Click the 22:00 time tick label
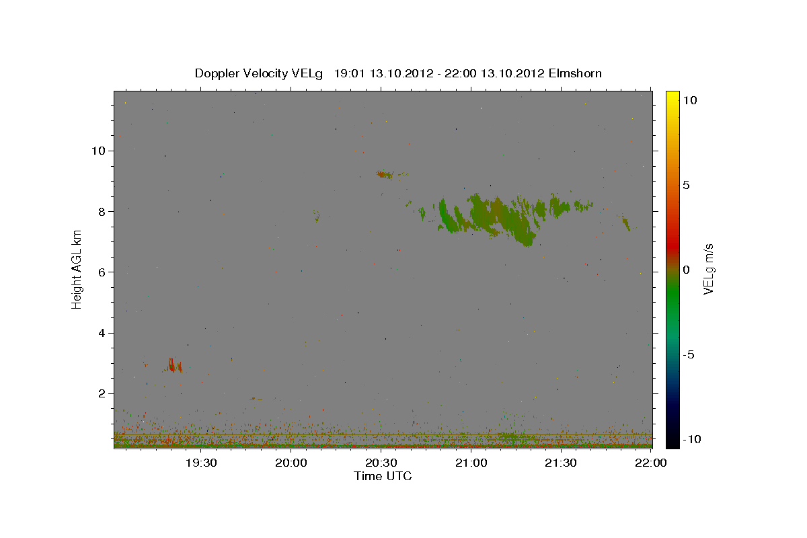The width and height of the screenshot is (807, 538). tap(651, 463)
